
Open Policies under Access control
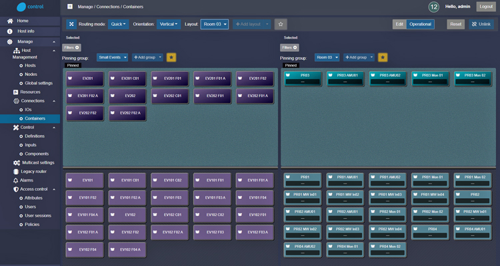(x=32, y=225)
